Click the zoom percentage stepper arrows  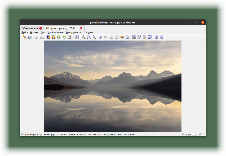(196, 134)
